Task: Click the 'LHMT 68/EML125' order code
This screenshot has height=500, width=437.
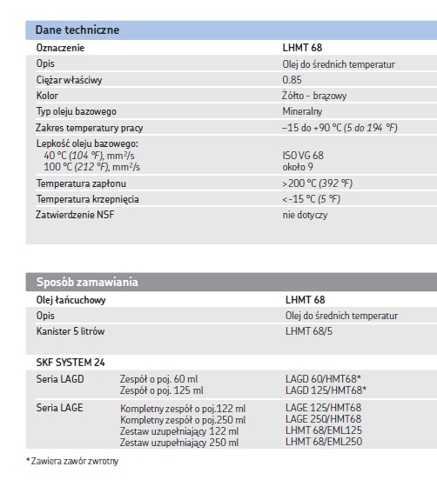Action: point(324,430)
